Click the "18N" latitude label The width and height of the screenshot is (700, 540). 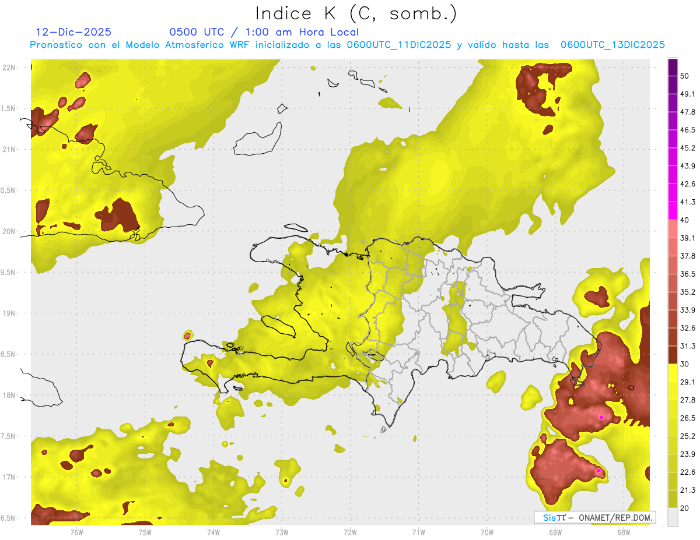(10, 395)
